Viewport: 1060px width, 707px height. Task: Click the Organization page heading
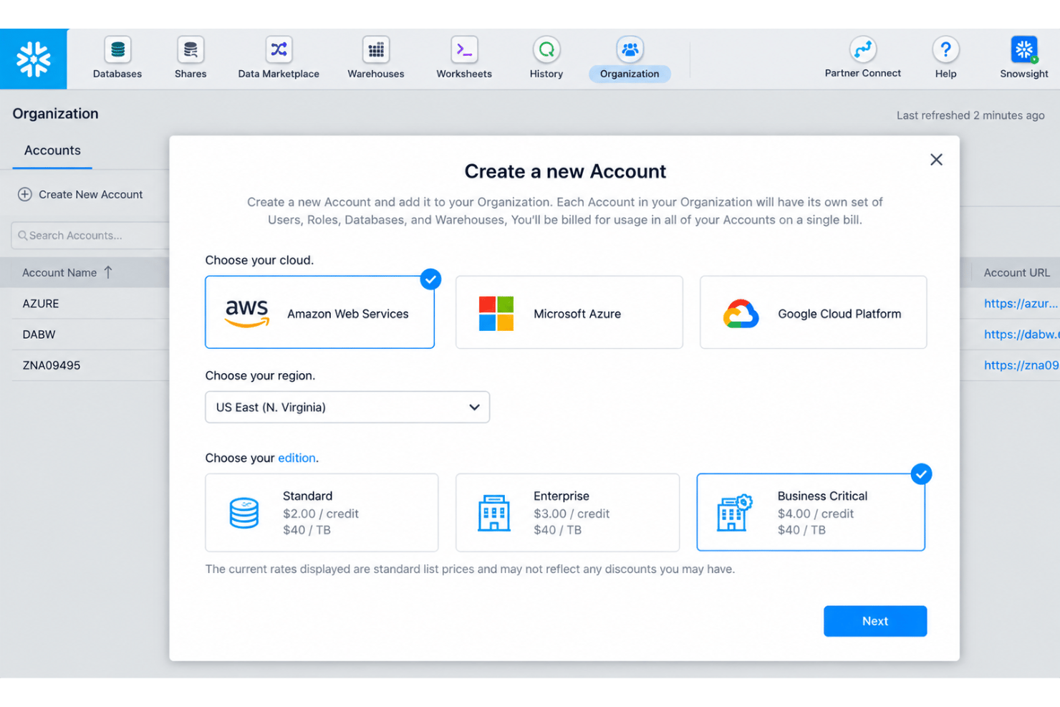pyautogui.click(x=55, y=113)
